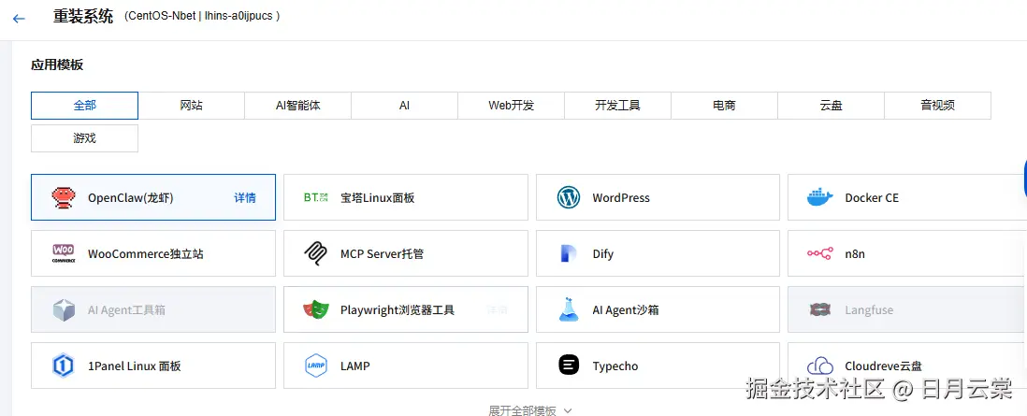Switch to the 网站 category tab

(191, 106)
